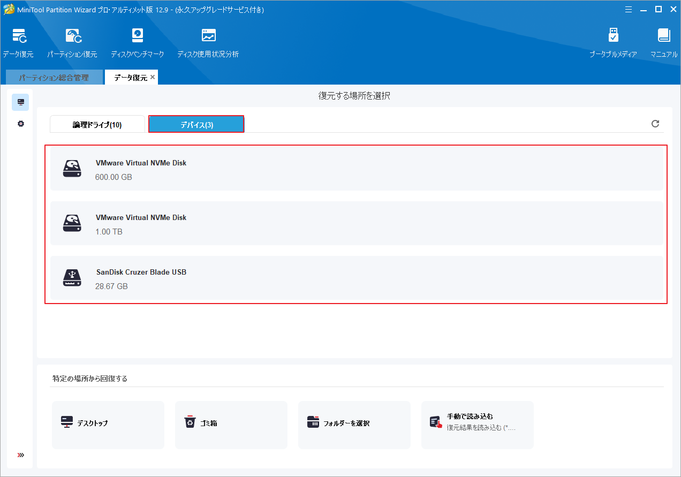The height and width of the screenshot is (477, 681).
Task: Open ディスク使用状況分析 tool
Action: pyautogui.click(x=208, y=36)
